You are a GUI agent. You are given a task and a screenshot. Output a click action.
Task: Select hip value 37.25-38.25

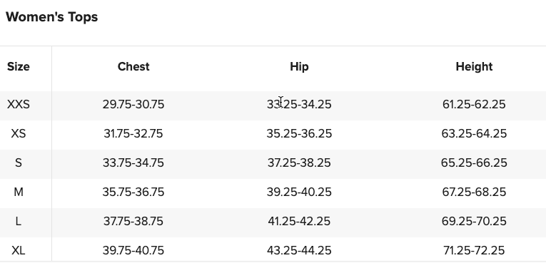click(x=299, y=163)
